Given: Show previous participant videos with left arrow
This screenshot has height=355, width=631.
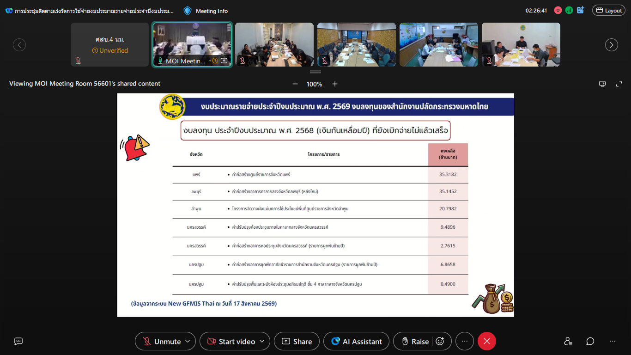Looking at the screenshot, I should click(19, 45).
